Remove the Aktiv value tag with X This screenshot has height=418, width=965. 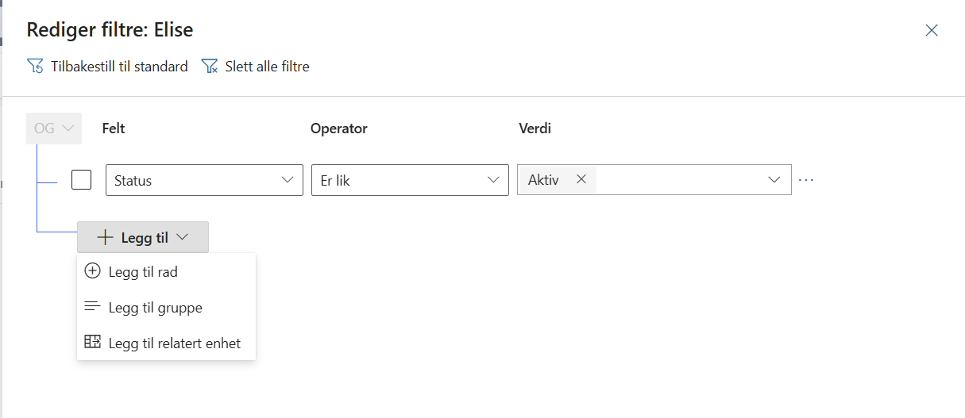(x=581, y=179)
